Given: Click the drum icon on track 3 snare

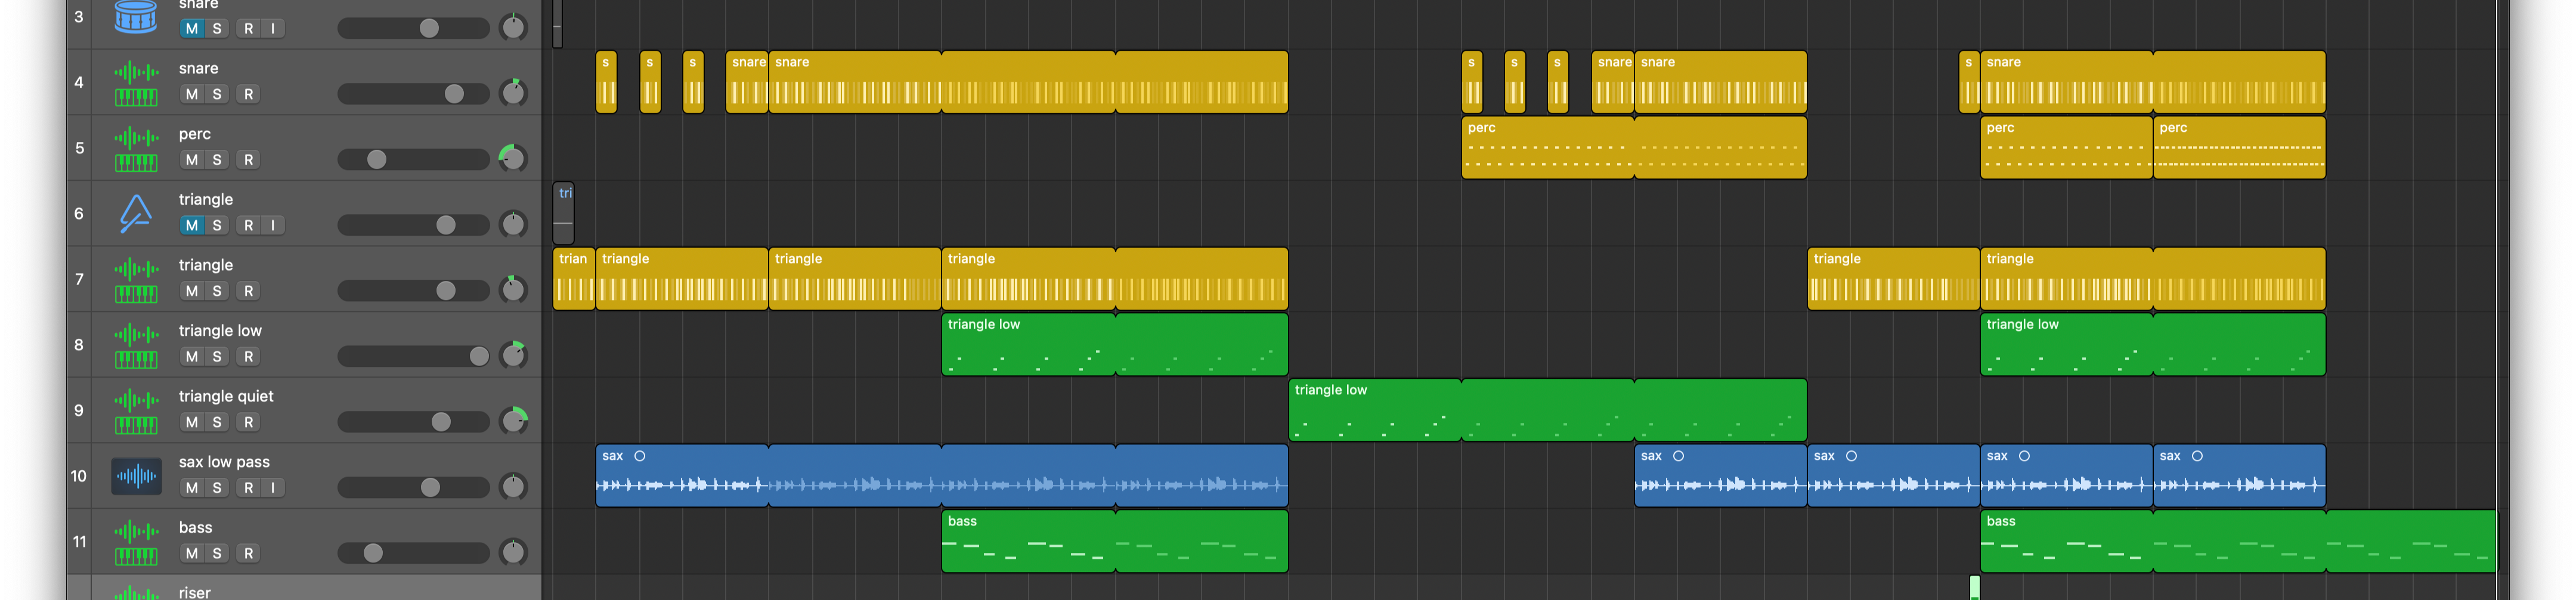Looking at the screenshot, I should tap(136, 17).
